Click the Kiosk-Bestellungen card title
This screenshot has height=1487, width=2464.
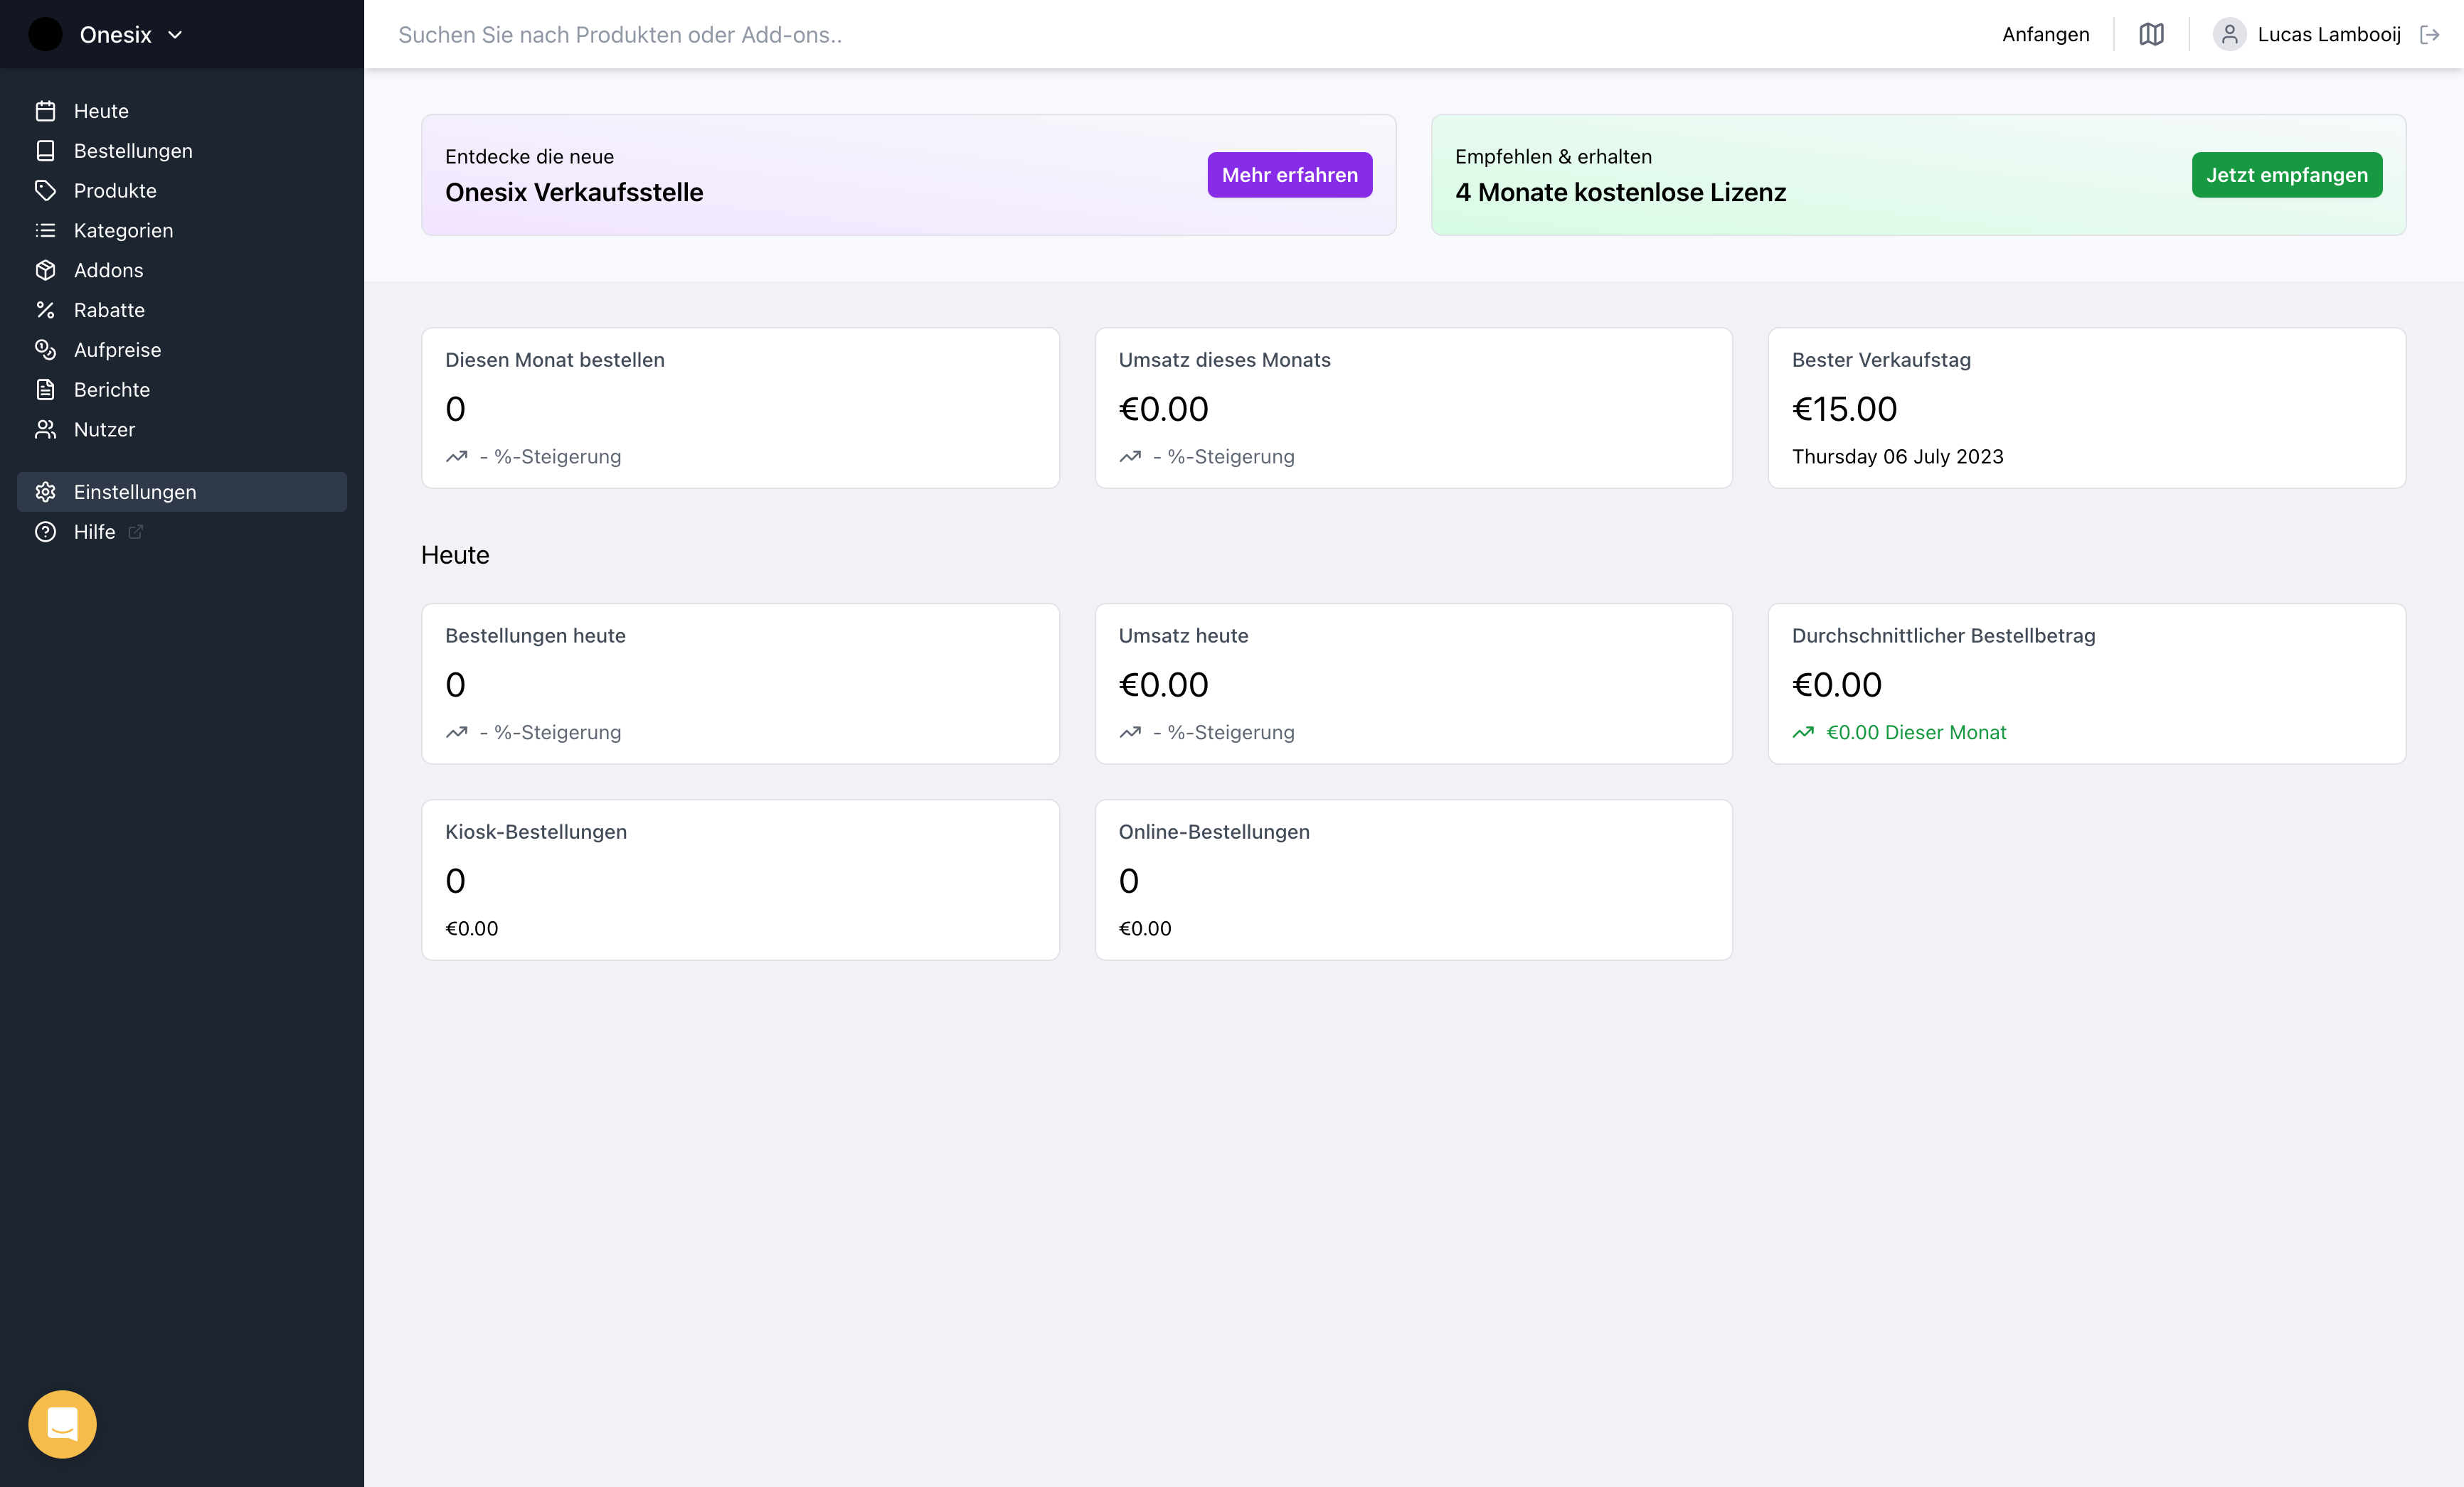[536, 832]
